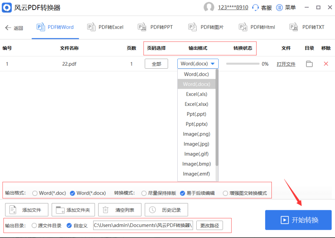Click the format list scrollbar
335x238 pixels.
pos(217,117)
